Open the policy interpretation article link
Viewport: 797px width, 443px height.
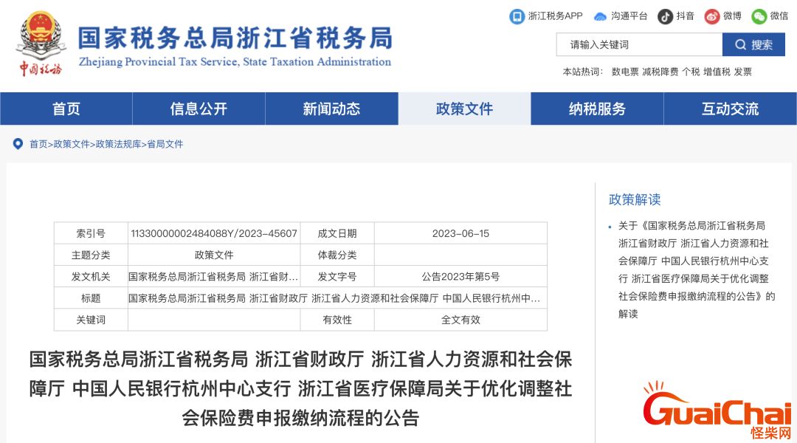[x=694, y=269]
